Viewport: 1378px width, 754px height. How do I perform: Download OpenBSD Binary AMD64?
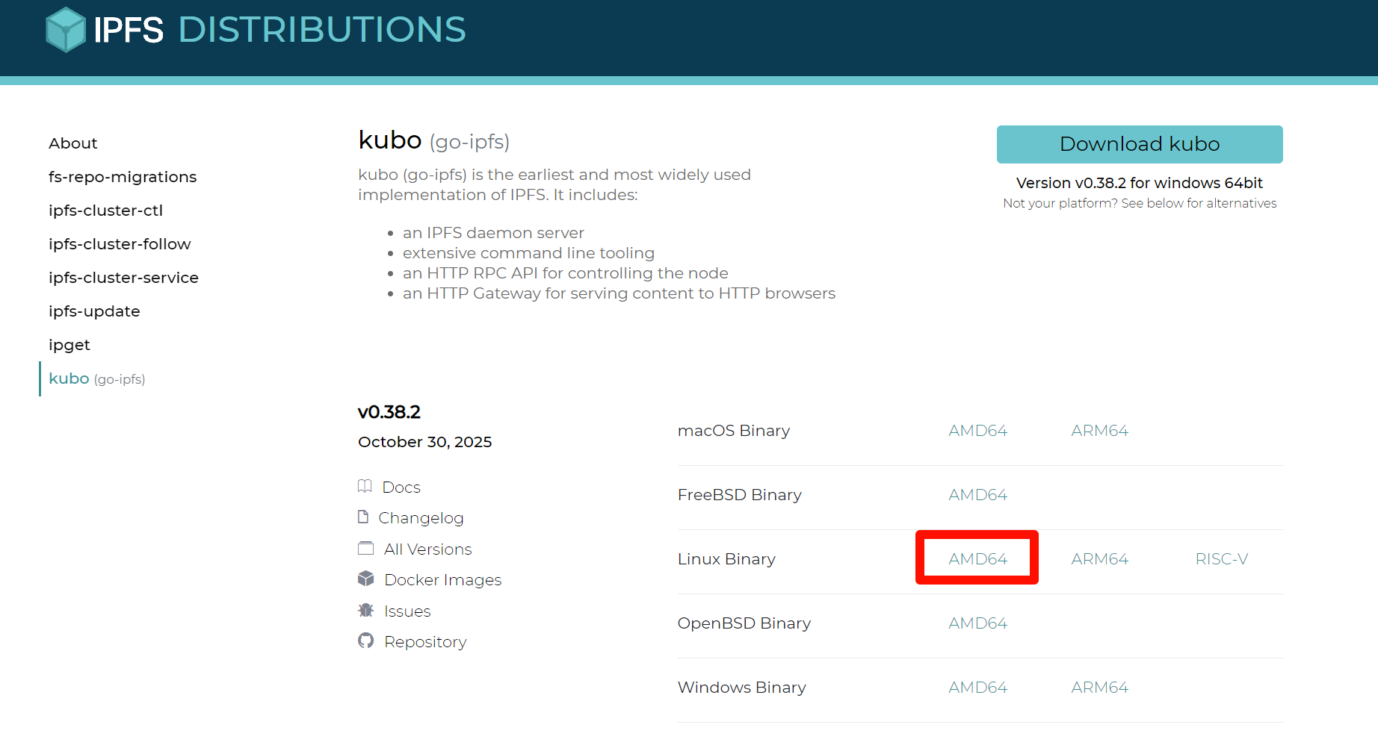tap(977, 623)
